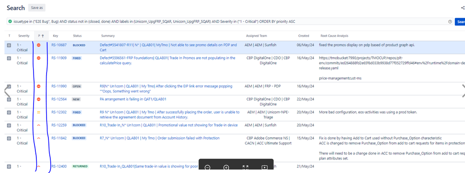The width and height of the screenshot is (465, 173).
Task: Open summary 'Trade In Promos are not populating'
Action: (x=168, y=60)
